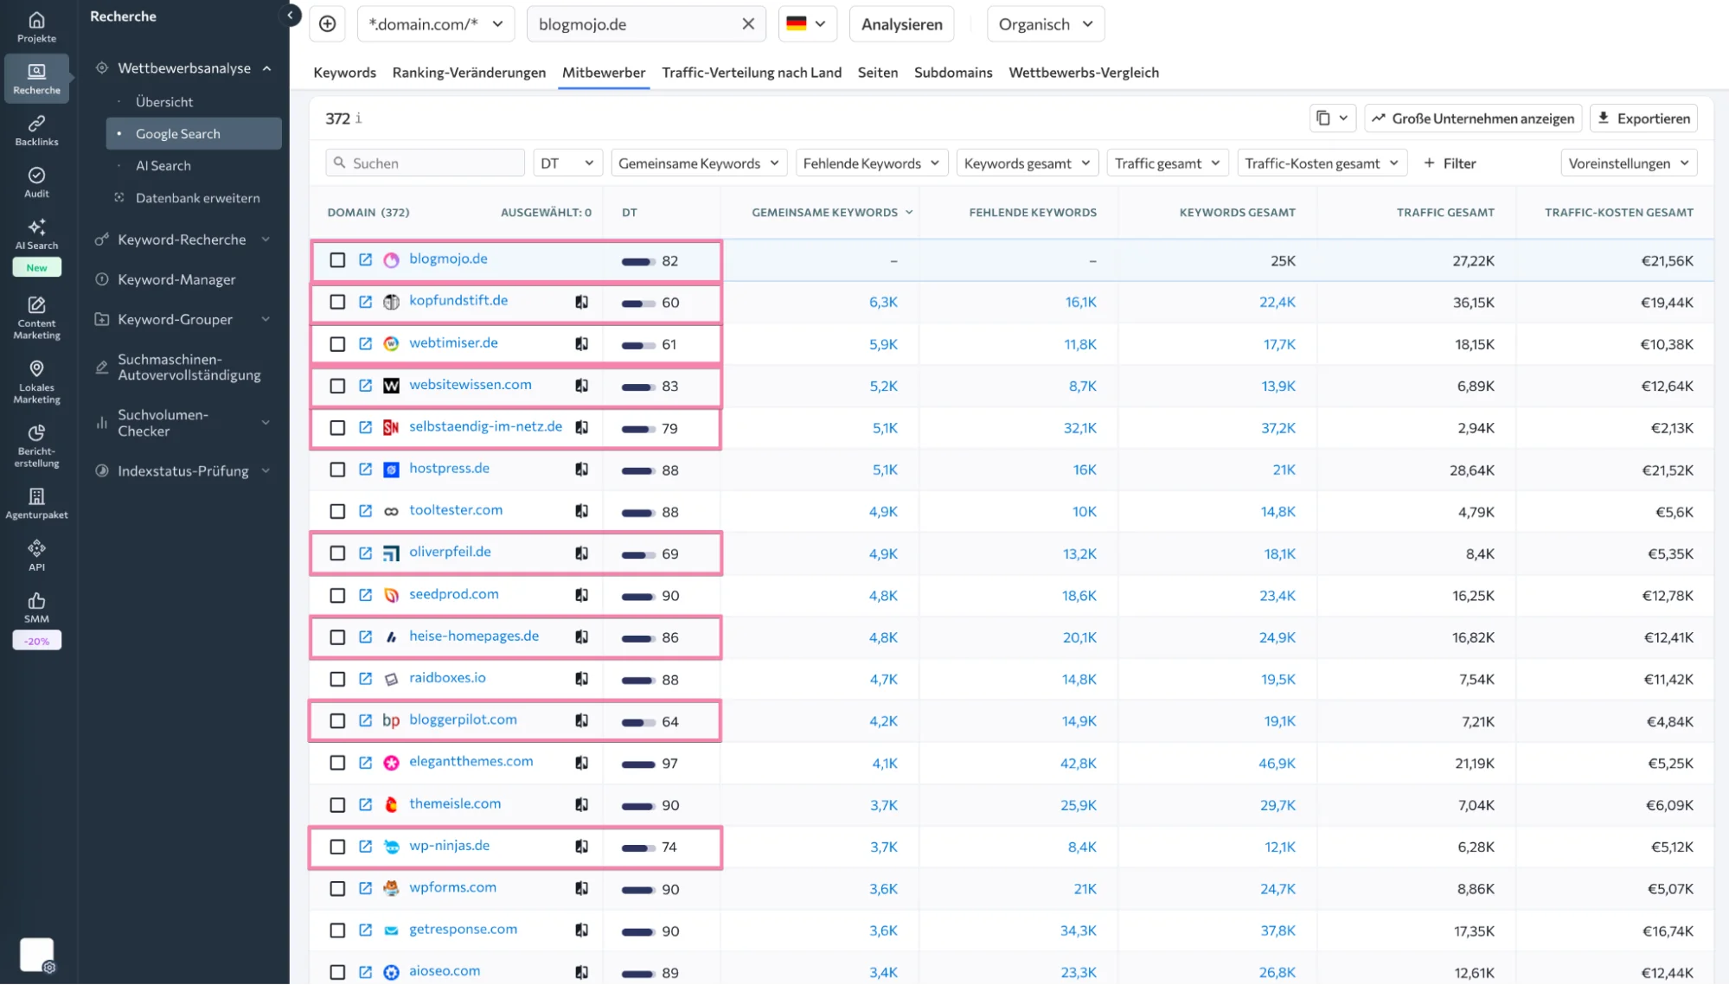Switch to the Keywords tab
This screenshot has height=985, width=1729.
coord(344,73)
